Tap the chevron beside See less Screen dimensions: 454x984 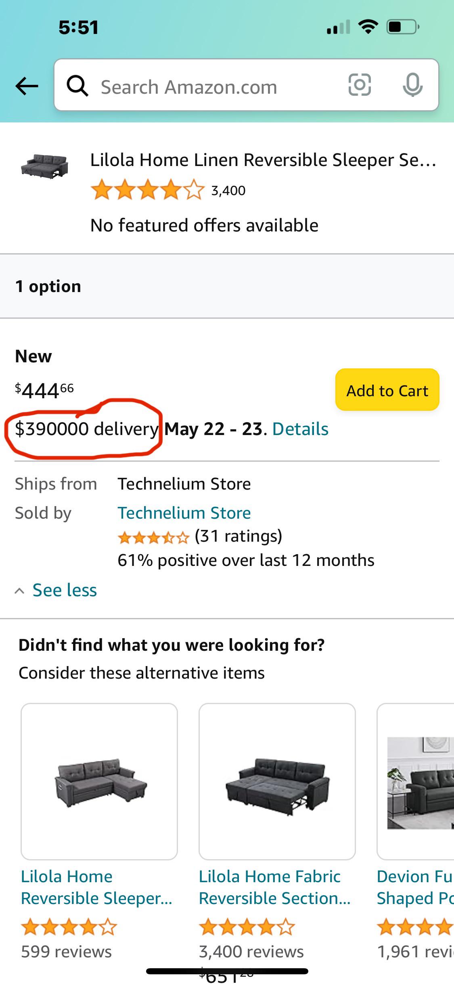(20, 590)
